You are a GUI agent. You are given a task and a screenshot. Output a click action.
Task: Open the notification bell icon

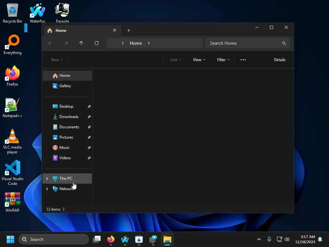(x=320, y=239)
